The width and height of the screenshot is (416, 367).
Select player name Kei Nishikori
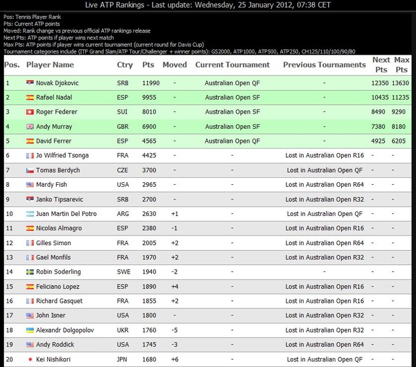click(x=53, y=359)
